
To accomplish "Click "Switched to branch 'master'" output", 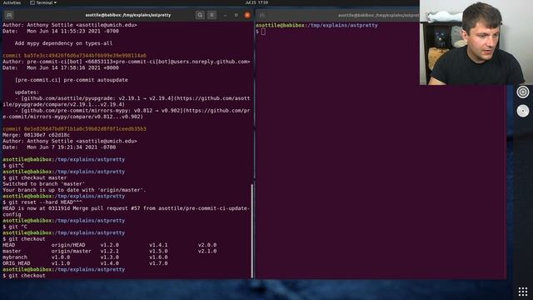I will 44,184.
